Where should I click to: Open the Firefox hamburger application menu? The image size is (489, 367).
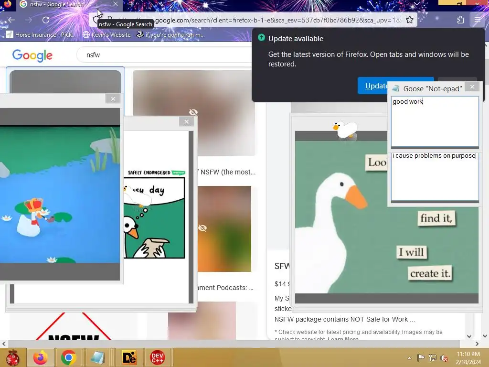coord(478,20)
